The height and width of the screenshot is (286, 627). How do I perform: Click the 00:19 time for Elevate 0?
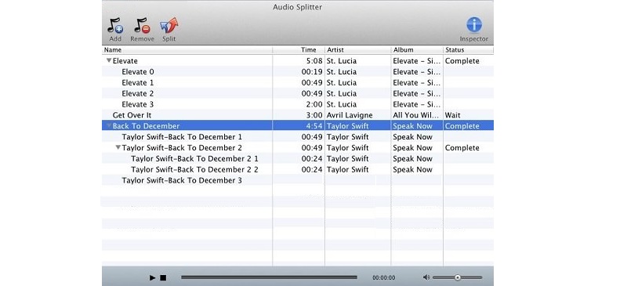[312, 72]
